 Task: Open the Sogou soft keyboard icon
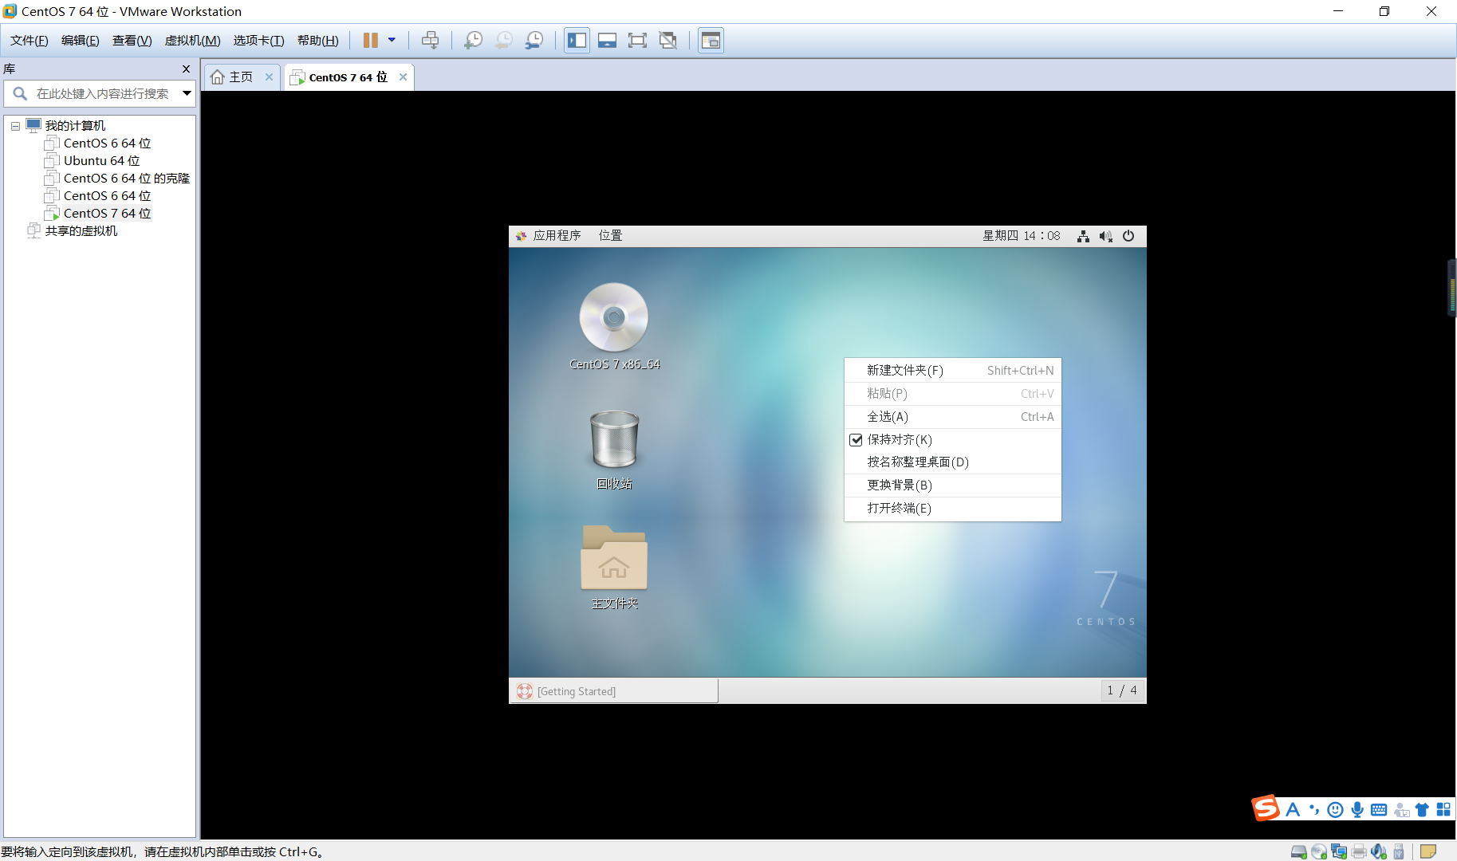[1379, 810]
